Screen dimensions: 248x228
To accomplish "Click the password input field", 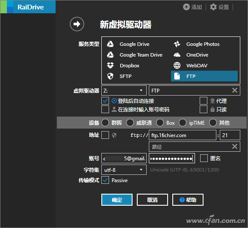I will pos(172,158).
